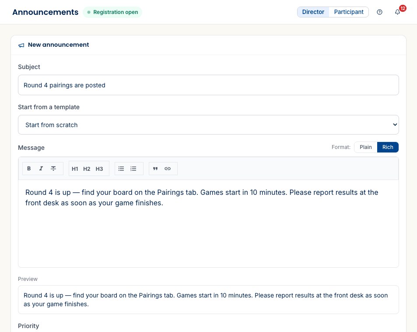Switch to Participant view
The image size is (417, 332).
pyautogui.click(x=349, y=12)
